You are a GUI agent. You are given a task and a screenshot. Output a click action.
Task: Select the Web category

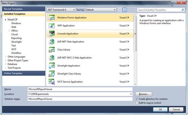14,27
